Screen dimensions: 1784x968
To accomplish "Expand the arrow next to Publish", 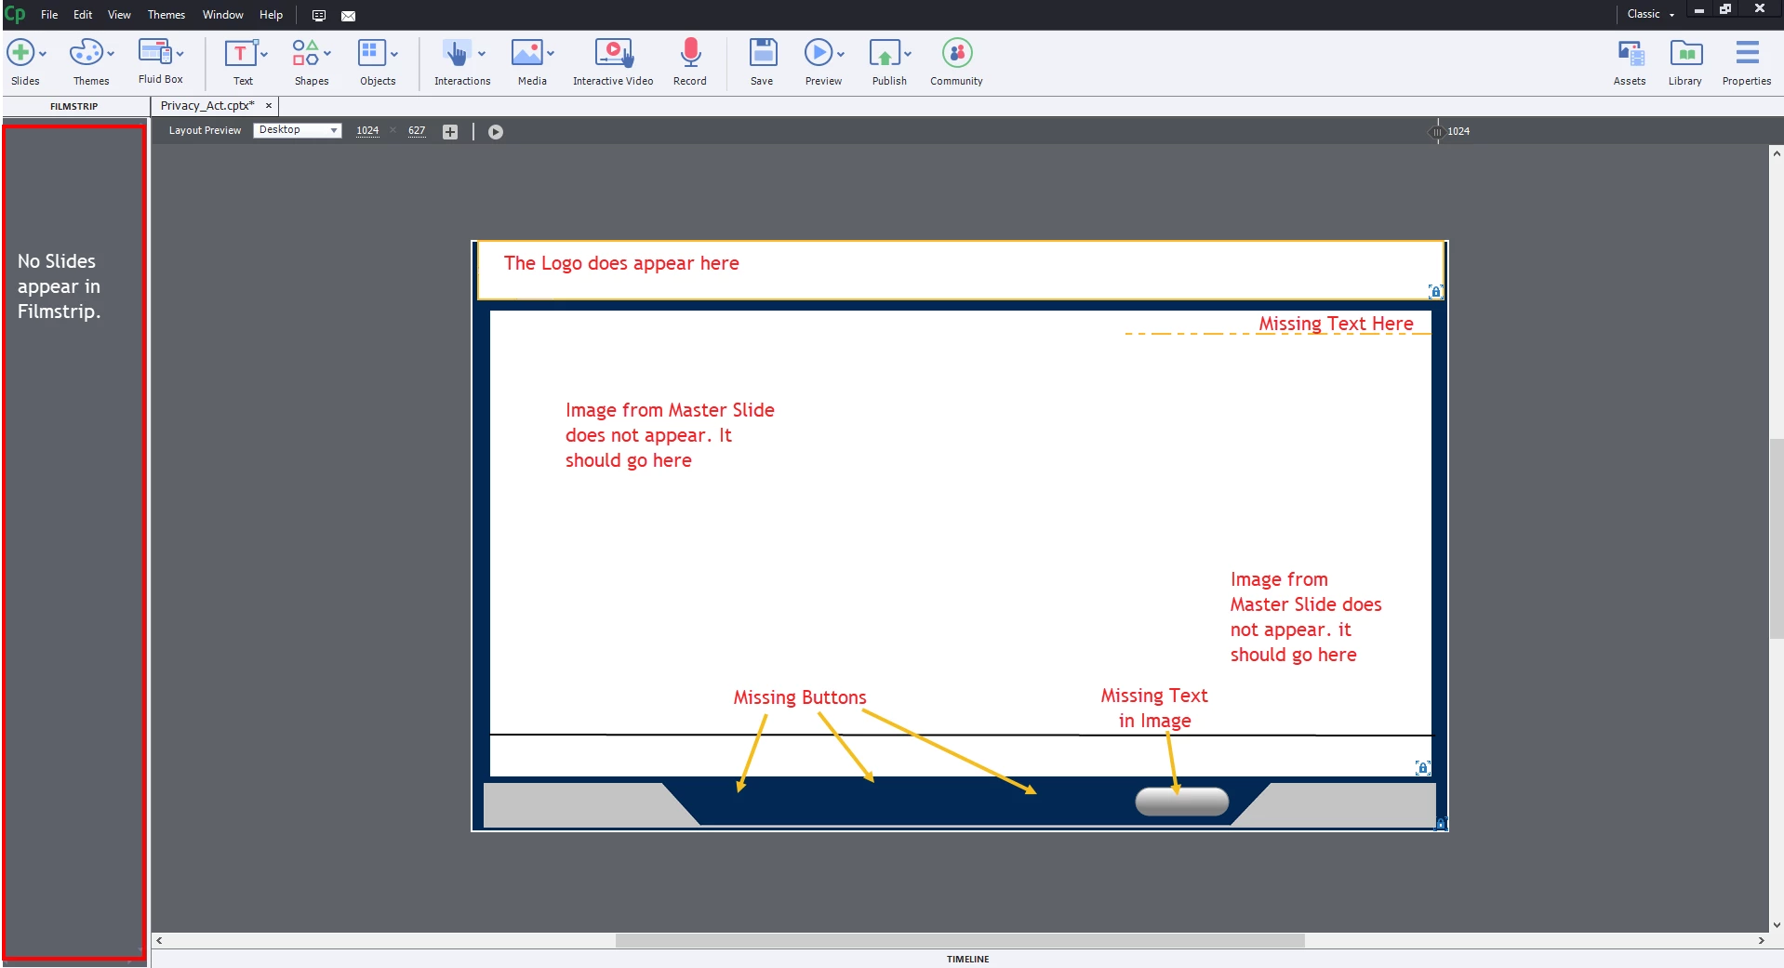I will (908, 53).
